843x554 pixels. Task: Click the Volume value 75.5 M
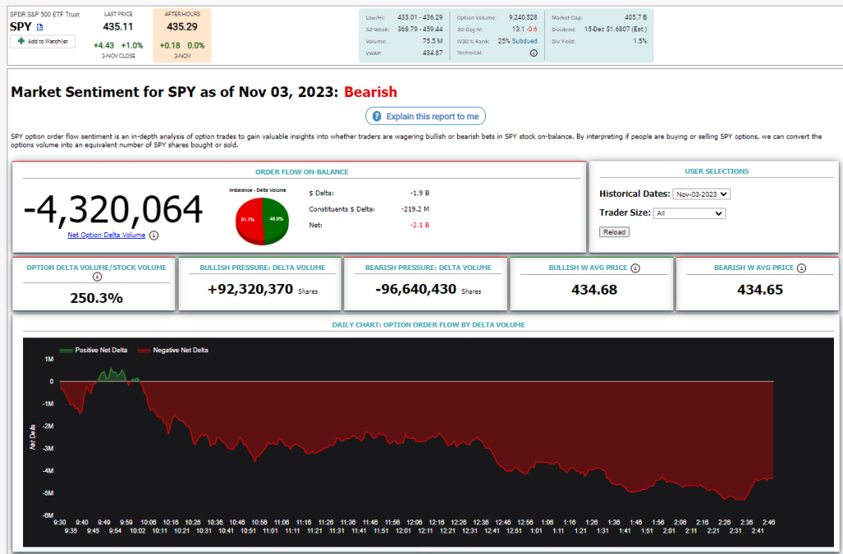tap(433, 41)
